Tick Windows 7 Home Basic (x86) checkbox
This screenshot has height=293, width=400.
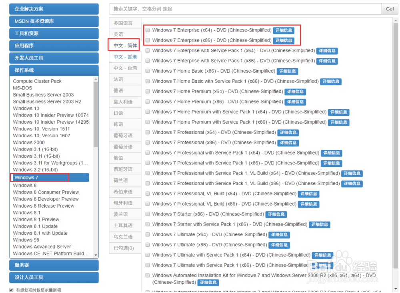pyautogui.click(x=148, y=71)
